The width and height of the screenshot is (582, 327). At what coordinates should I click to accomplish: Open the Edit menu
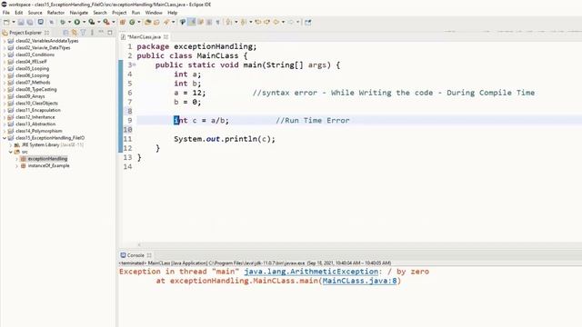[19, 13]
